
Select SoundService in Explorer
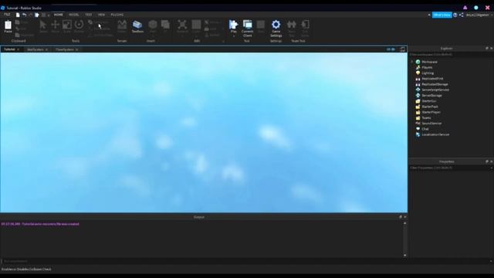pyautogui.click(x=431, y=124)
